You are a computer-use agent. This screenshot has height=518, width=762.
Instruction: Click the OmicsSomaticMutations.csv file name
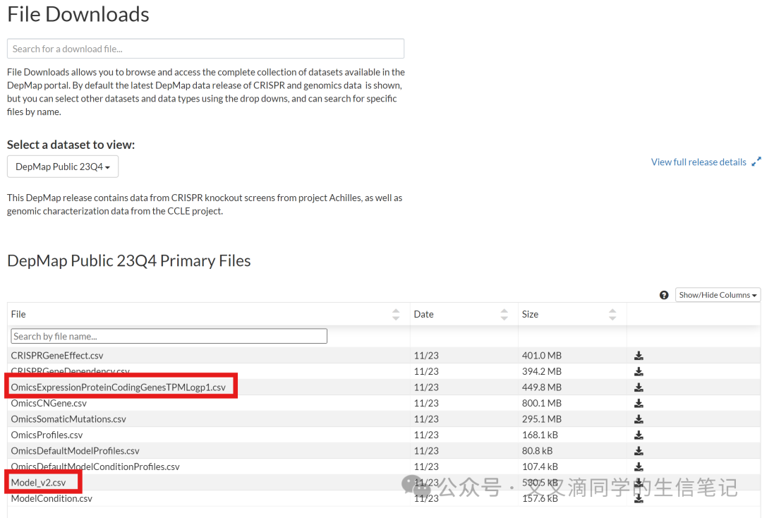click(x=68, y=419)
